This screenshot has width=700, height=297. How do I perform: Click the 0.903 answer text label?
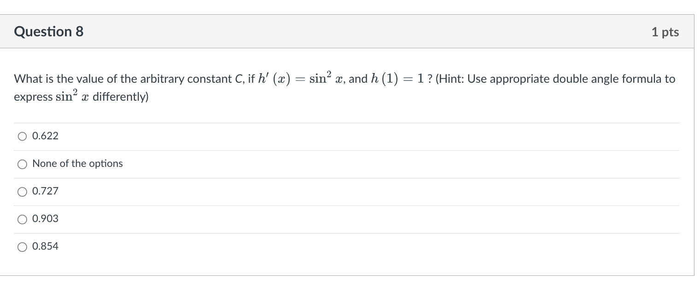tap(45, 219)
